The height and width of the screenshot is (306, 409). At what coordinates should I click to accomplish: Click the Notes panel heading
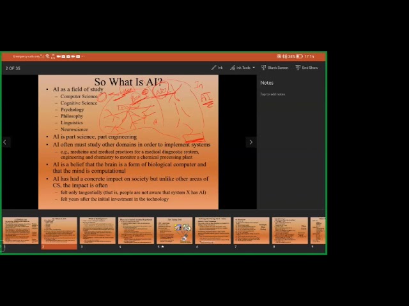267,83
